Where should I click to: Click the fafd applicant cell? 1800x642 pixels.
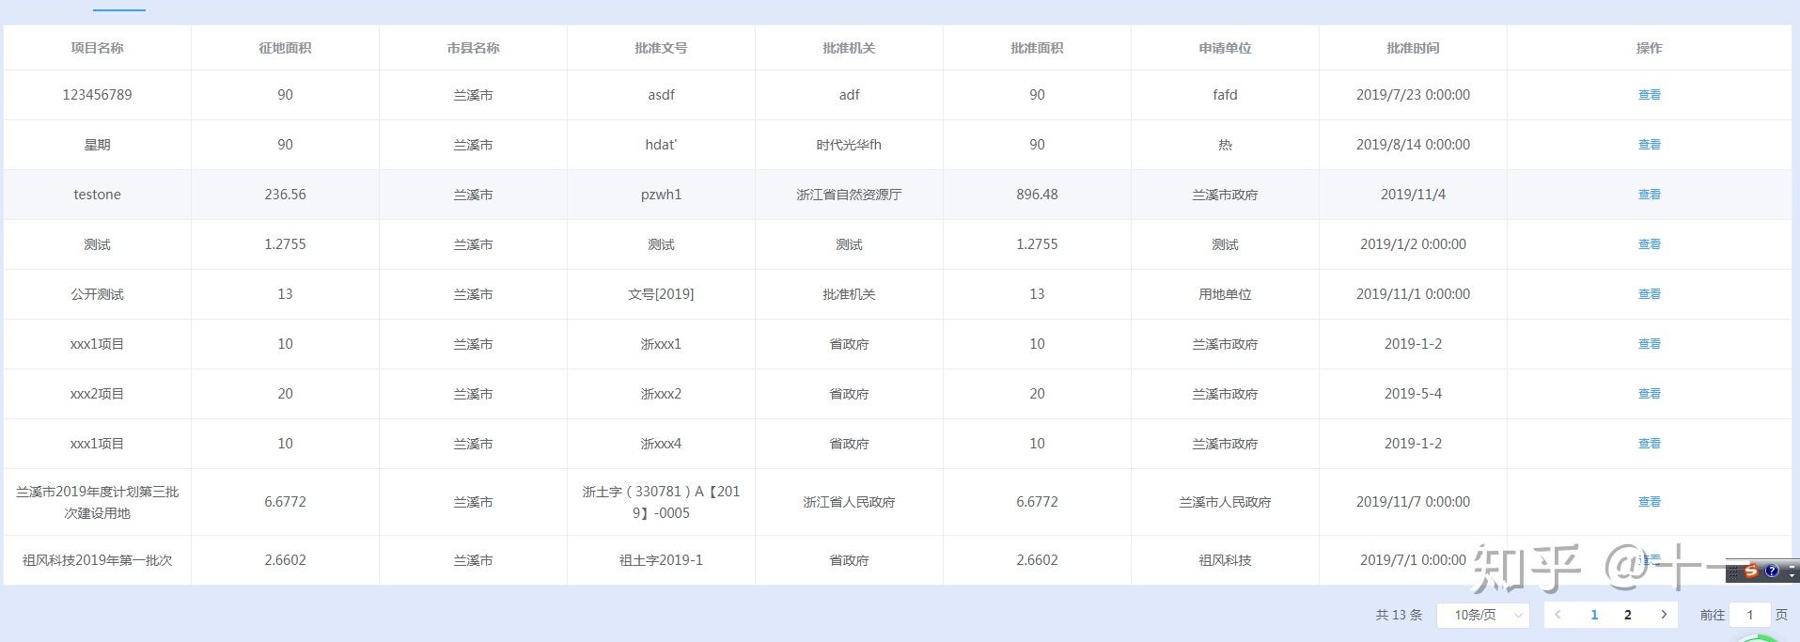(1225, 95)
